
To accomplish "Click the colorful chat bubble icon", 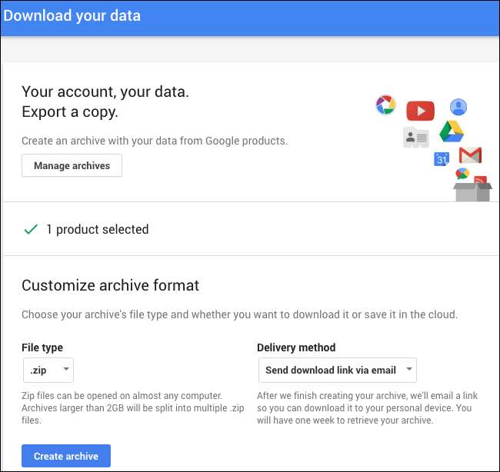I will pos(462,174).
